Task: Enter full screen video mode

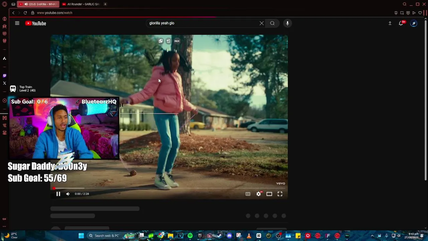Action: click(x=280, y=194)
